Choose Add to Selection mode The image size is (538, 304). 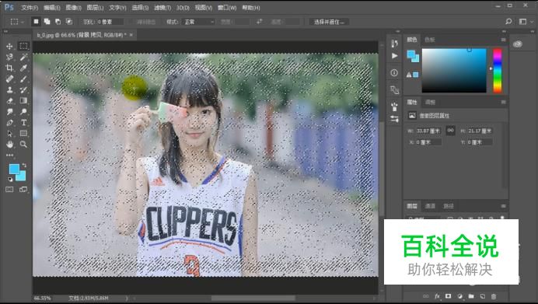(x=47, y=22)
